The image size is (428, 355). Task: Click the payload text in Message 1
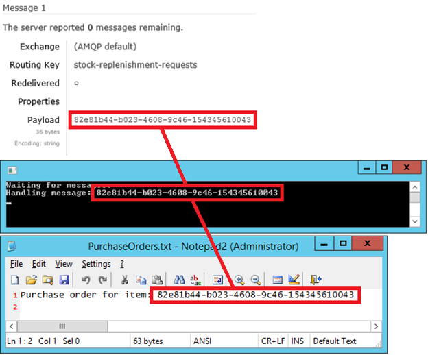pos(163,120)
